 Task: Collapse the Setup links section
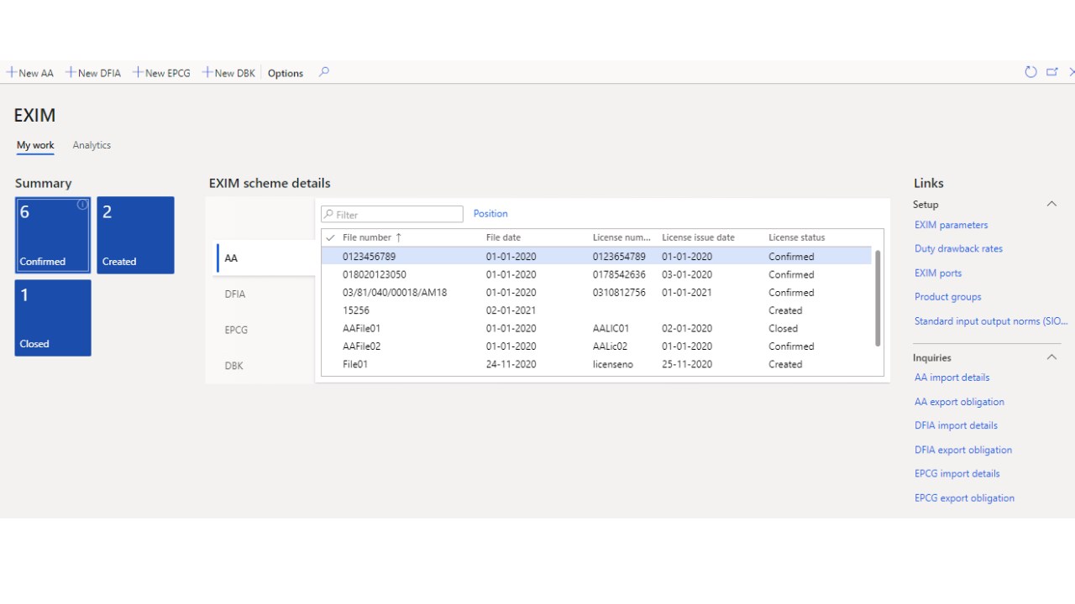[1051, 204]
